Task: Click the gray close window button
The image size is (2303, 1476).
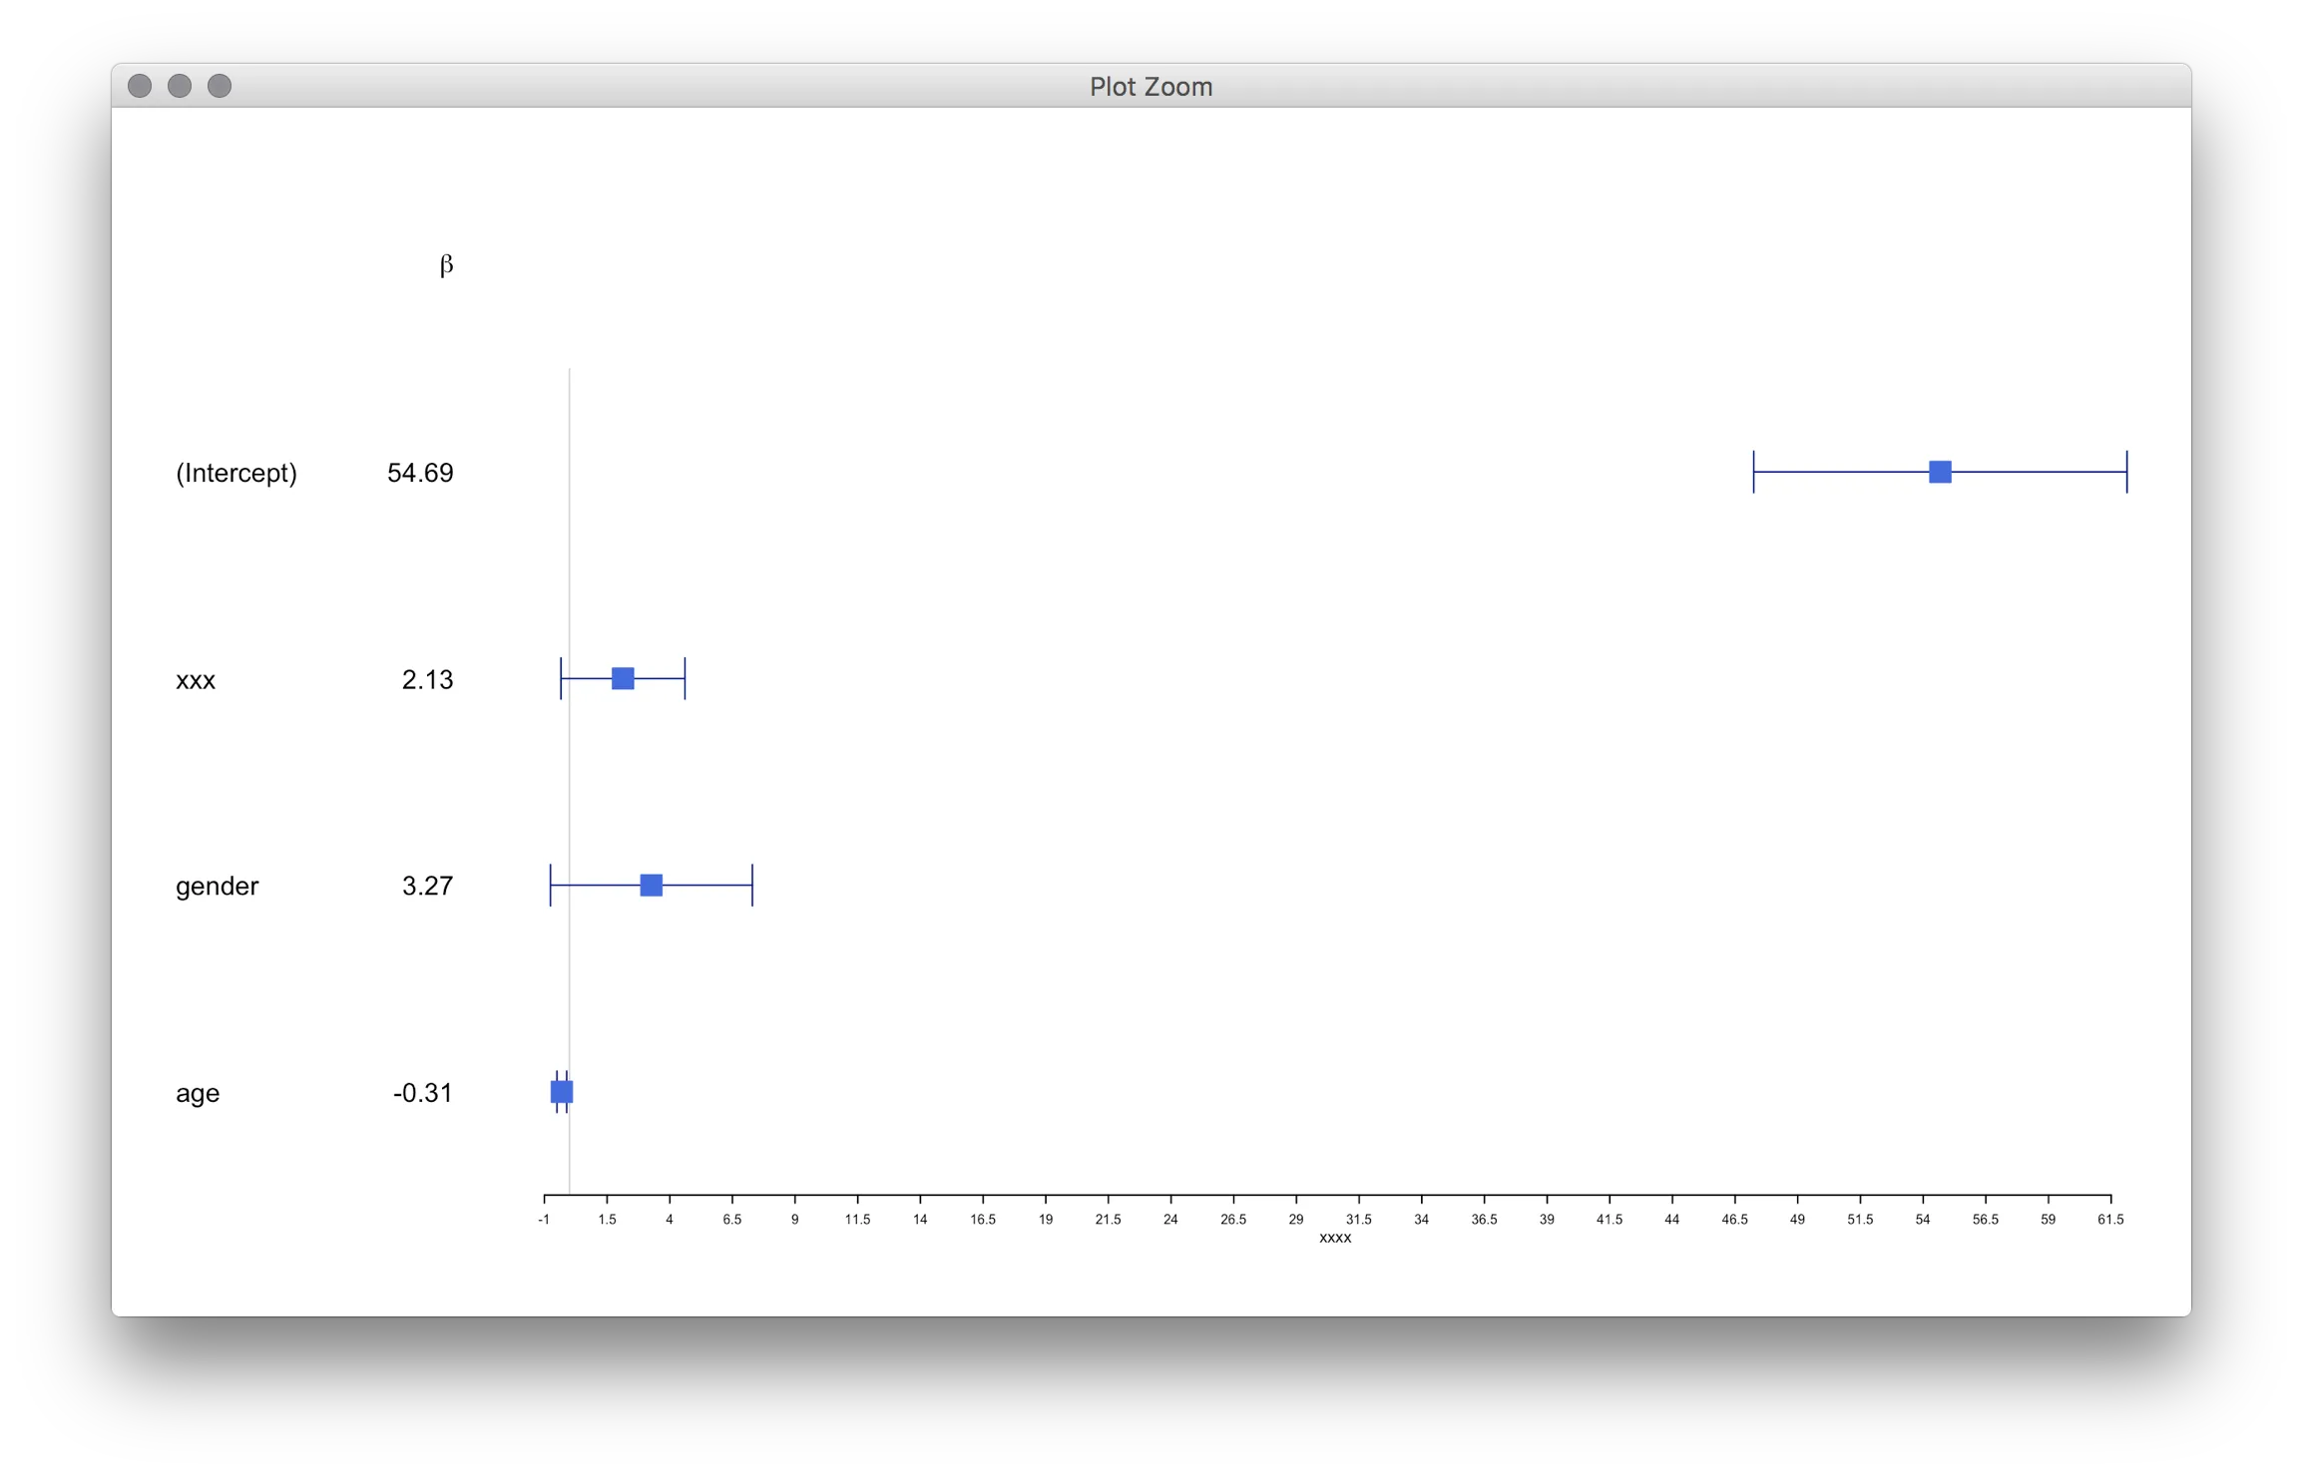Action: pyautogui.click(x=140, y=86)
